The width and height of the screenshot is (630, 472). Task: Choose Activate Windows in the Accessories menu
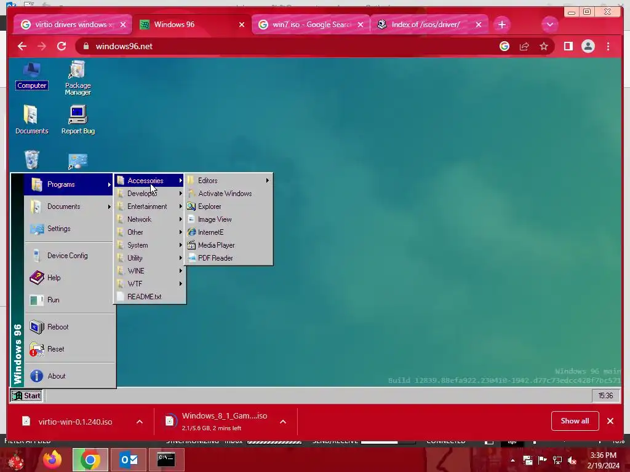(229, 194)
